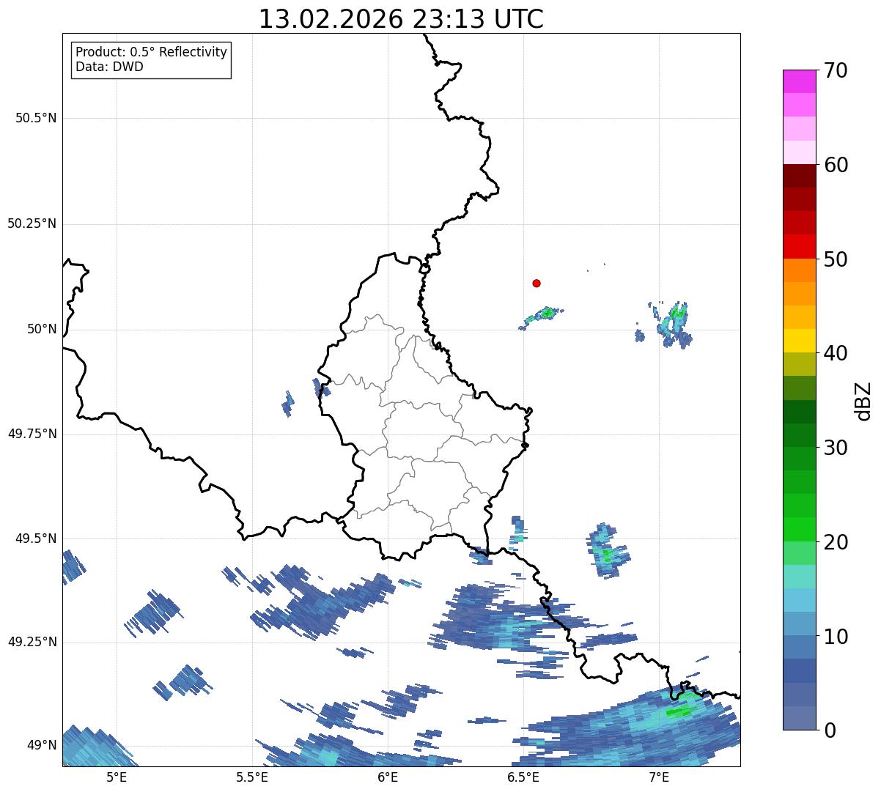Screen dimensions: 881x792
Task: Click the small green echo below the red dot
Action: 543,317
